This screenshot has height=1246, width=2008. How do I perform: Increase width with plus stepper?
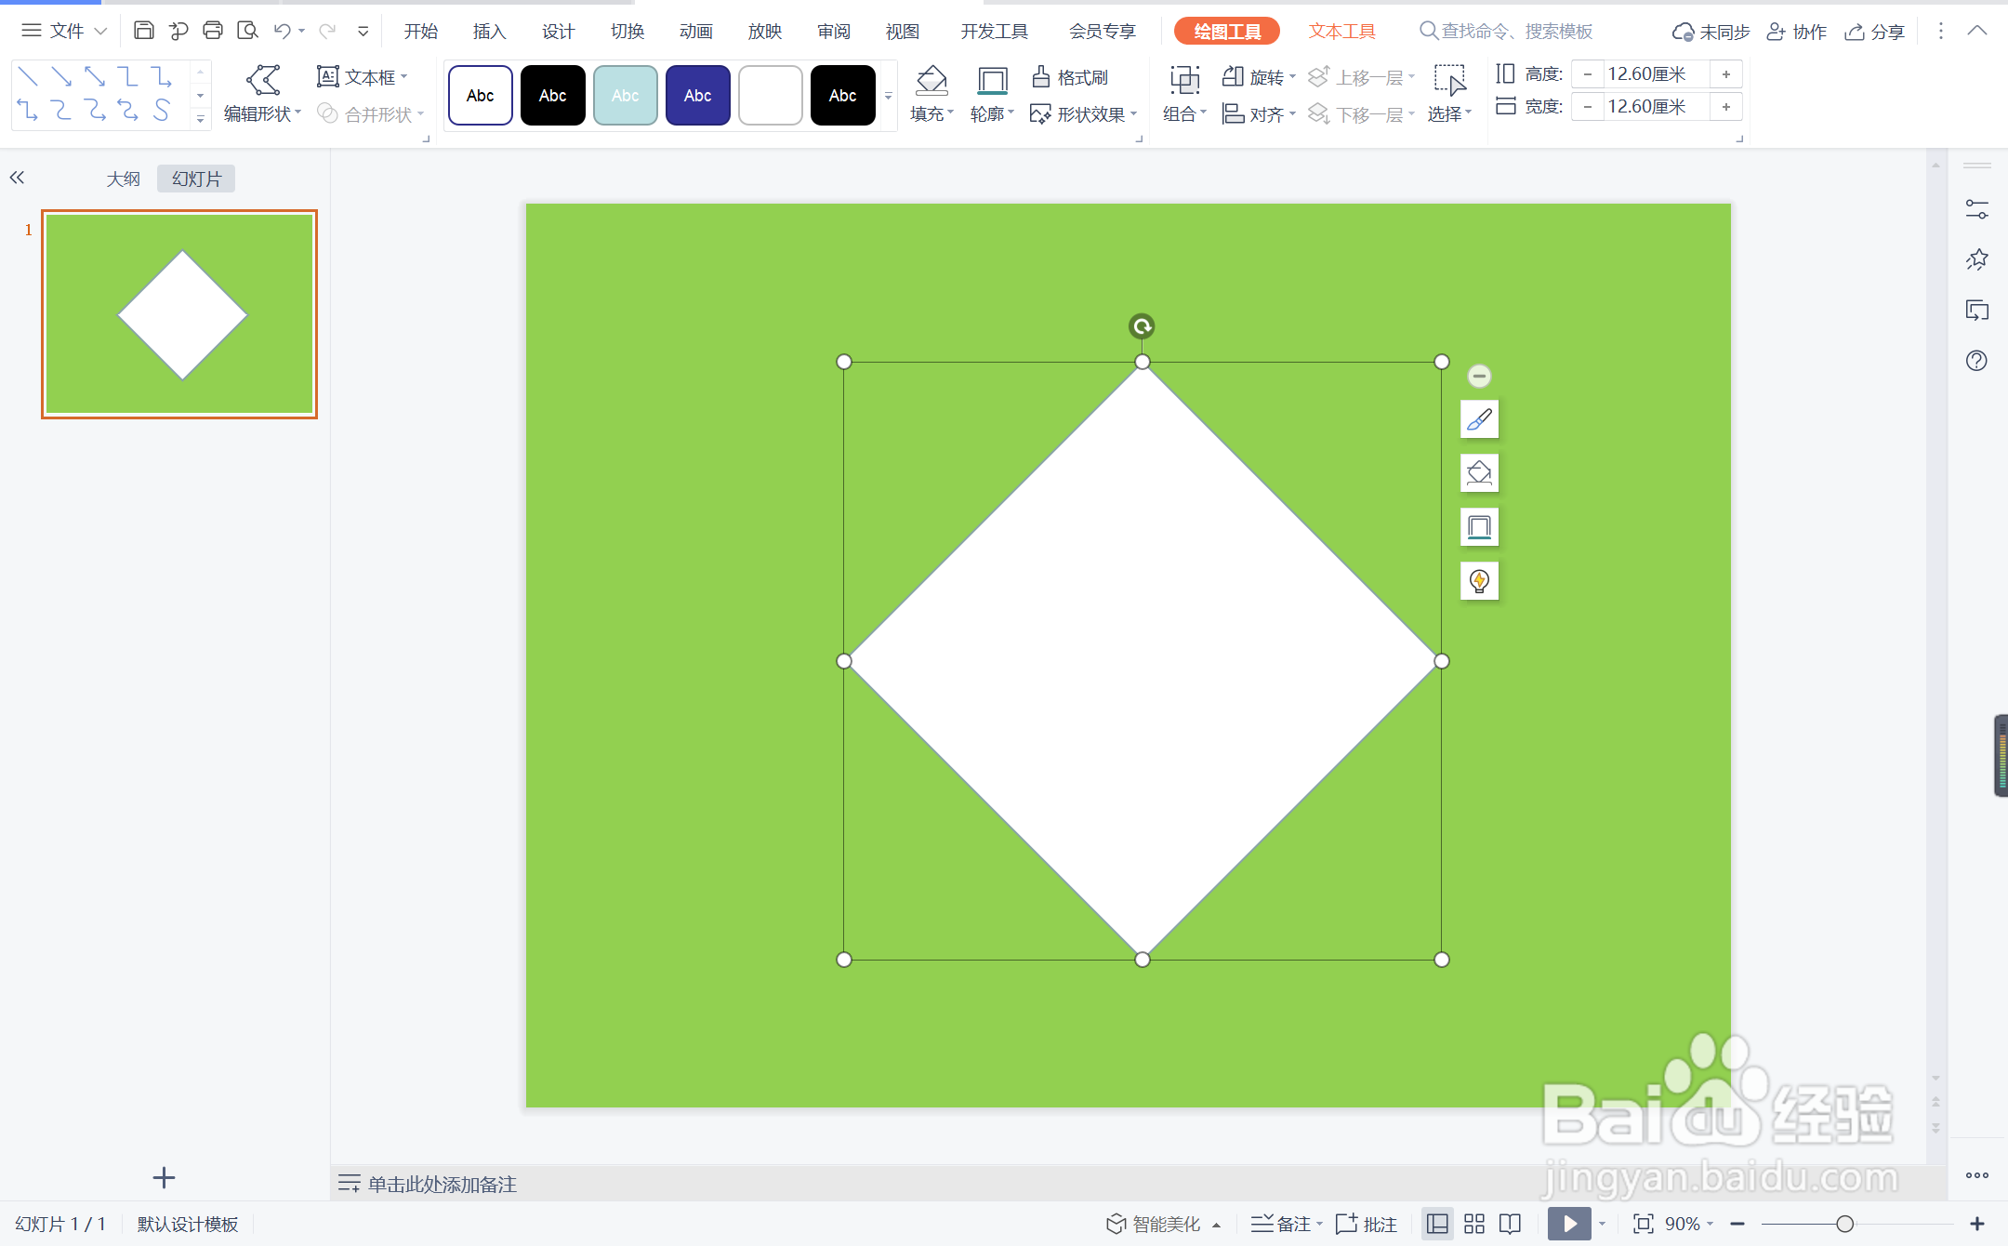[x=1726, y=107]
